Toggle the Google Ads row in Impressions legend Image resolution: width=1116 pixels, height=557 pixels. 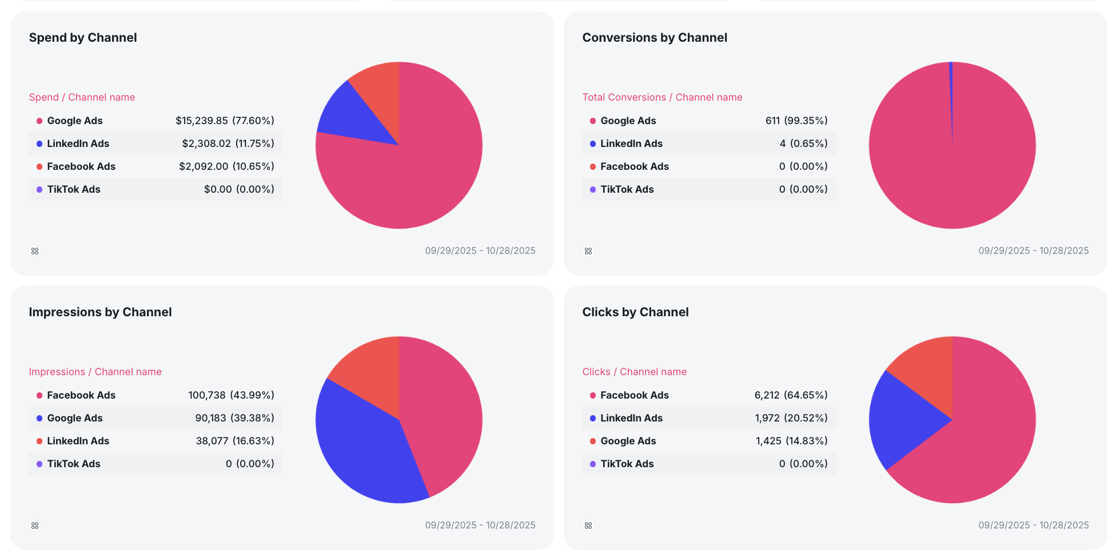pos(154,418)
